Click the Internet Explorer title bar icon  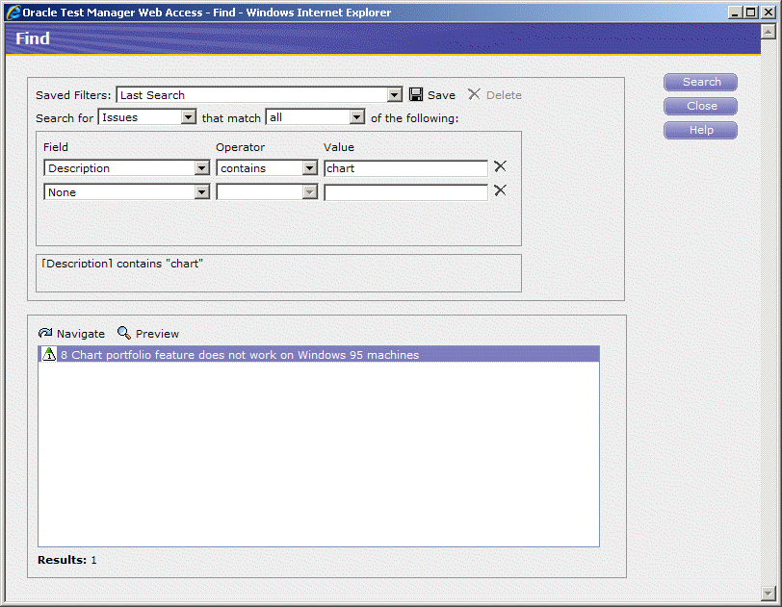click(x=13, y=12)
